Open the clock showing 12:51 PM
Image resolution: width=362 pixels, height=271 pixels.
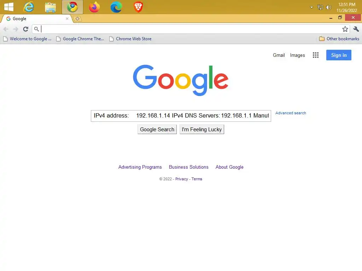346,7
